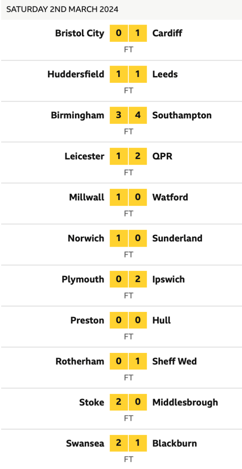Select the Leicester team name
Viewport: 242px width, 469px height.
pyautogui.click(x=84, y=156)
